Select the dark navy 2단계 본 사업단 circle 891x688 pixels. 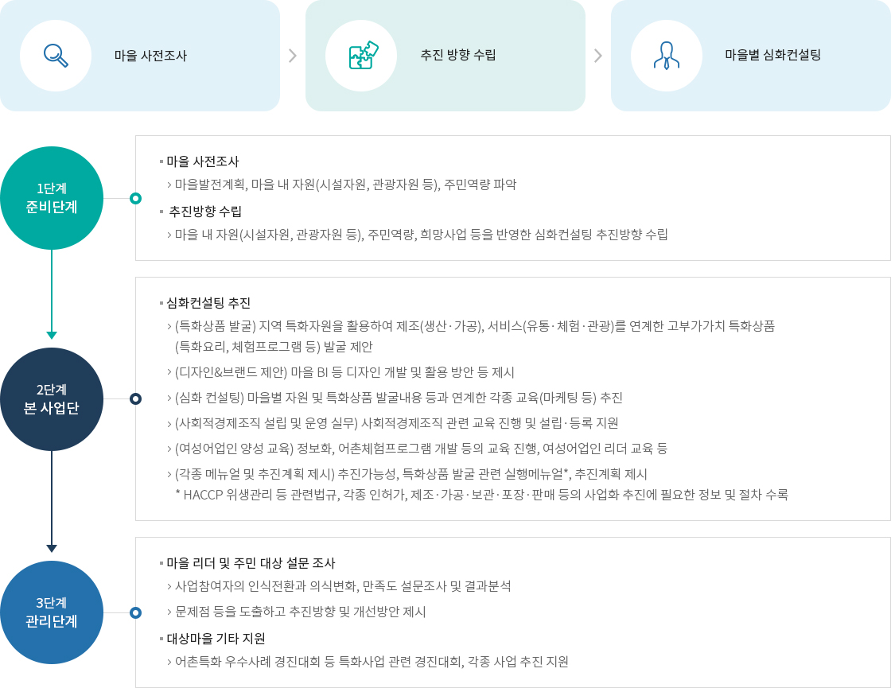coord(52,398)
